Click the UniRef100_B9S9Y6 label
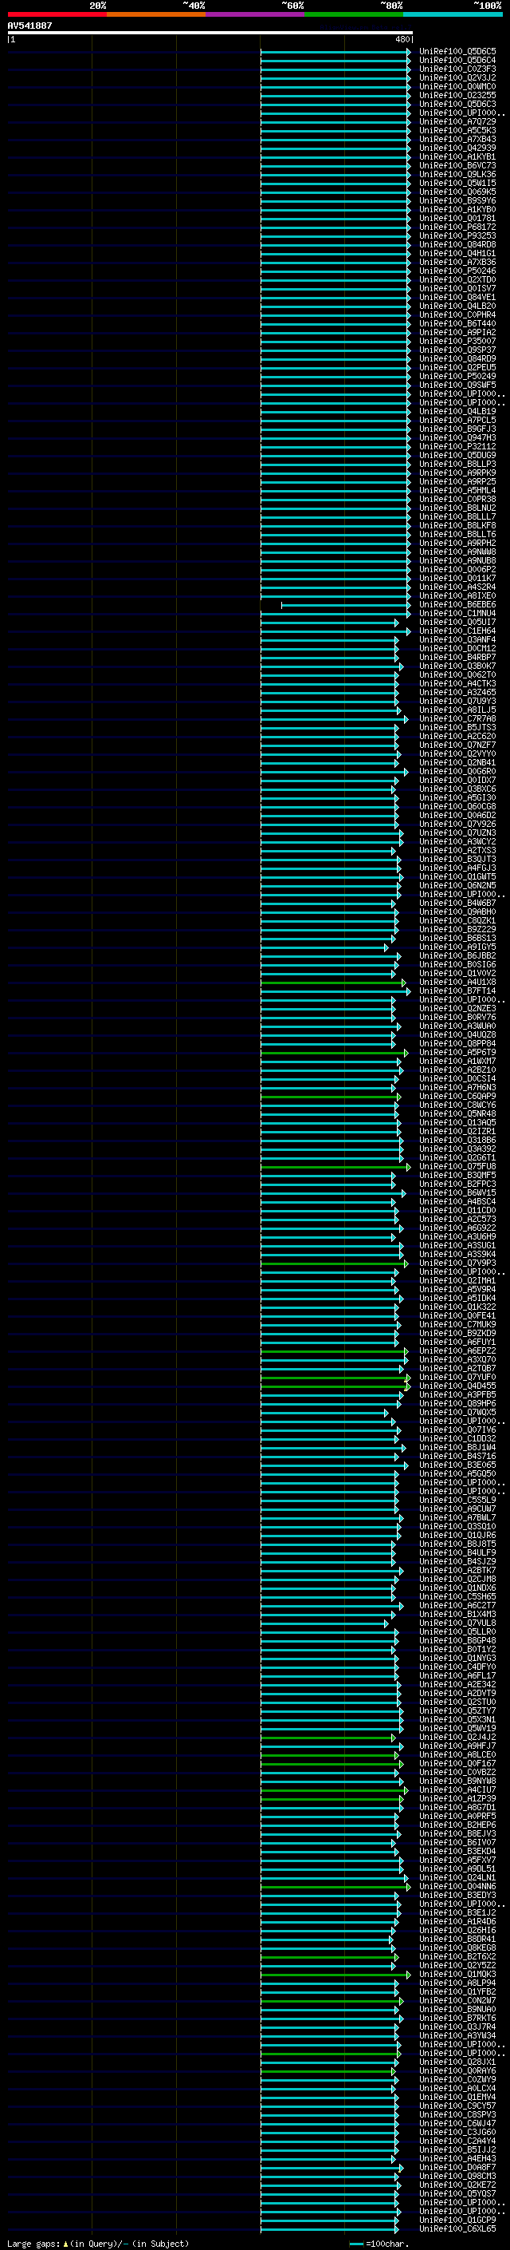Image resolution: width=510 pixels, height=2250 pixels. point(457,201)
